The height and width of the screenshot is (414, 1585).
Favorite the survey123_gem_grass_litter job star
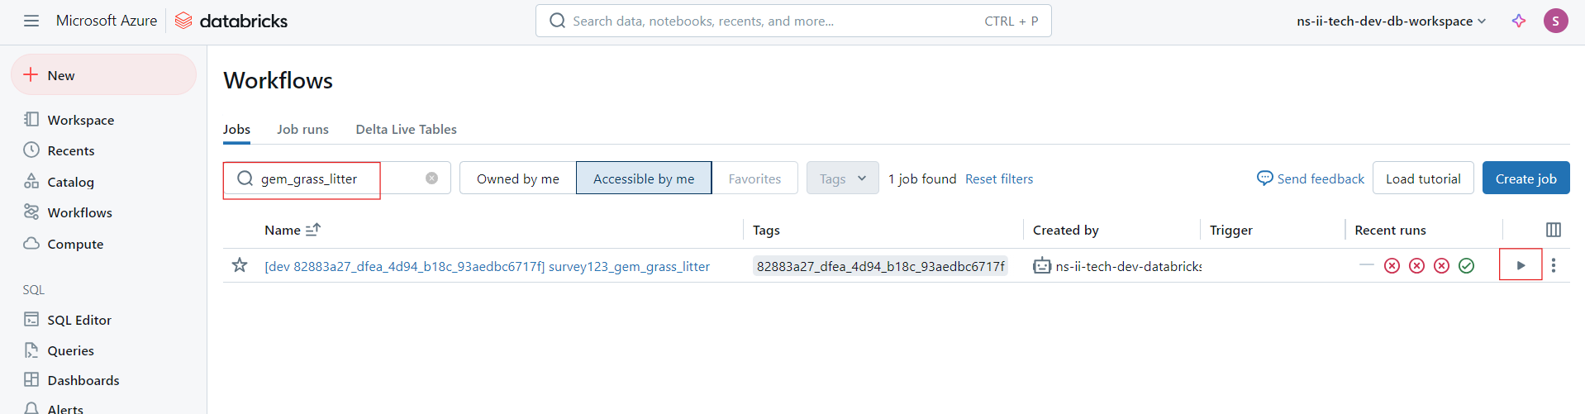pyautogui.click(x=240, y=265)
